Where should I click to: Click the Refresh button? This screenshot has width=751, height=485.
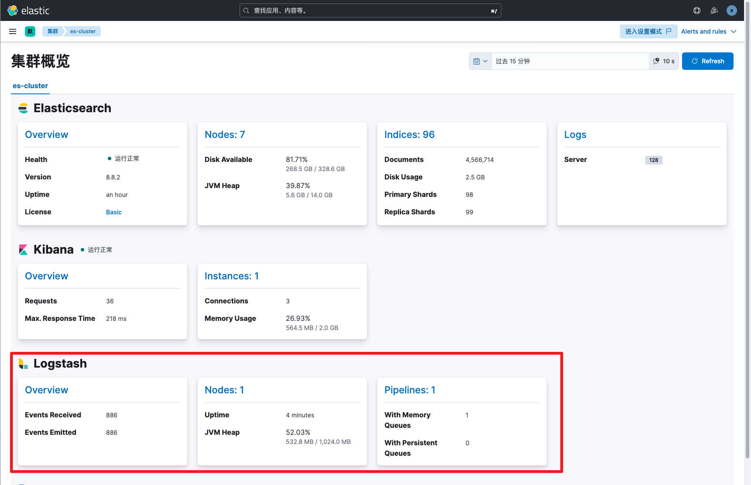[x=708, y=61]
